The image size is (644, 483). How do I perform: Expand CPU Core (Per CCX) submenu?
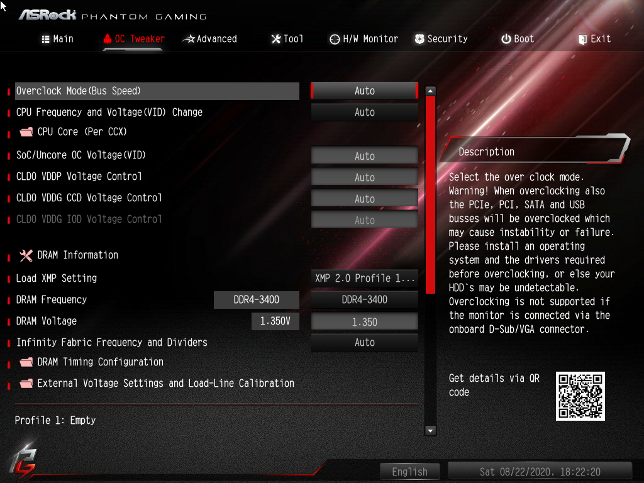82,132
